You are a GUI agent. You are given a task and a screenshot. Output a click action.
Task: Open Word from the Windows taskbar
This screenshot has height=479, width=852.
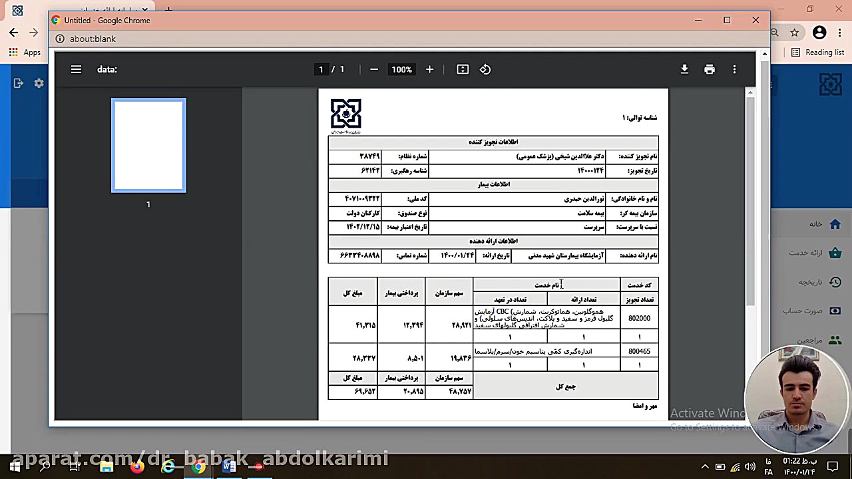pos(229,466)
